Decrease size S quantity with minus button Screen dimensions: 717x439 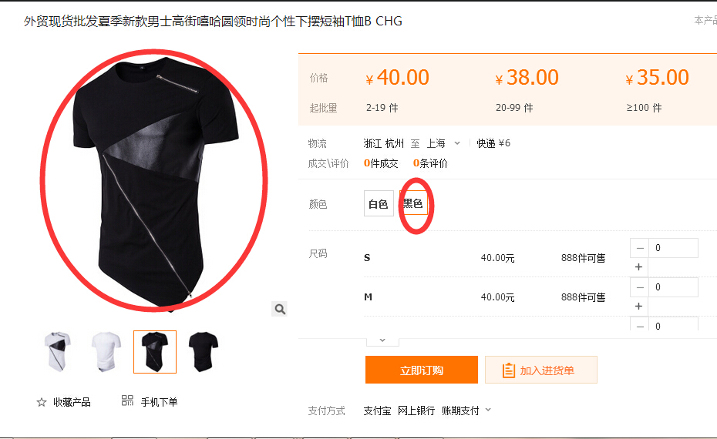[640, 248]
